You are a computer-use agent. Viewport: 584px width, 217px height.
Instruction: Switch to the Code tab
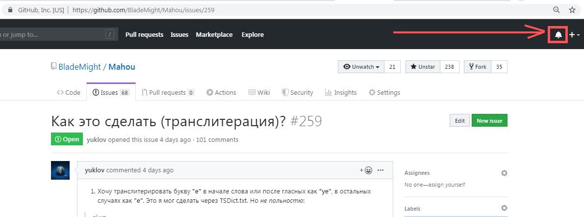69,92
